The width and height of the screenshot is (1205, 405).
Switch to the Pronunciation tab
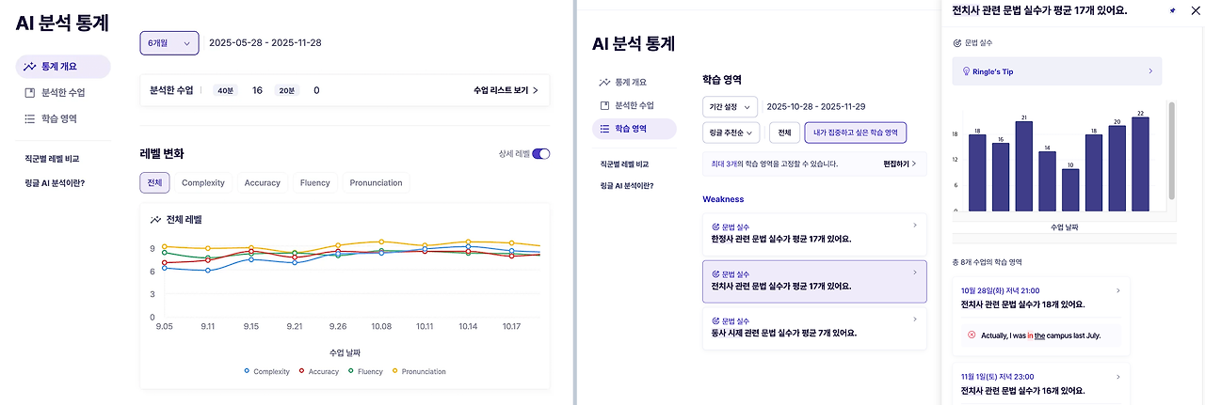pyautogui.click(x=377, y=183)
